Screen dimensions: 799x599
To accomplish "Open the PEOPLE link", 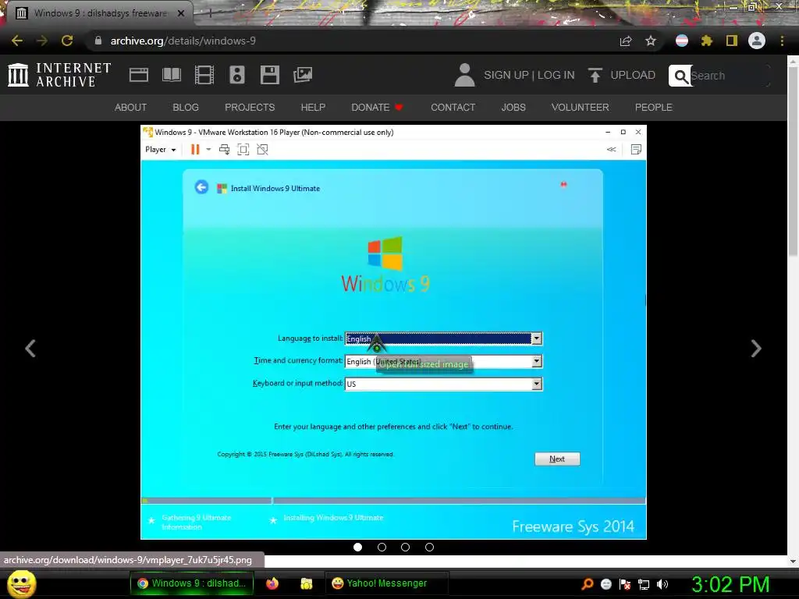I will (653, 108).
